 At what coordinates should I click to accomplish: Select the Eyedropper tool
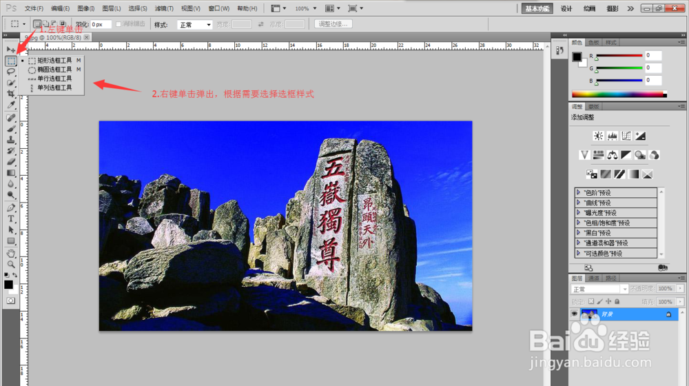point(11,105)
